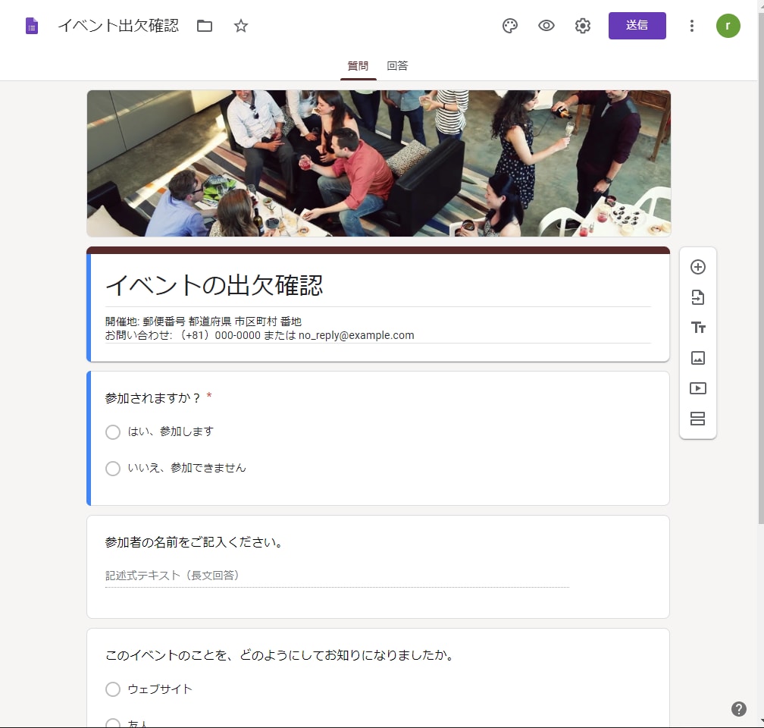764x728 pixels.
Task: Select はい、参加します radio option
Action: click(x=112, y=432)
